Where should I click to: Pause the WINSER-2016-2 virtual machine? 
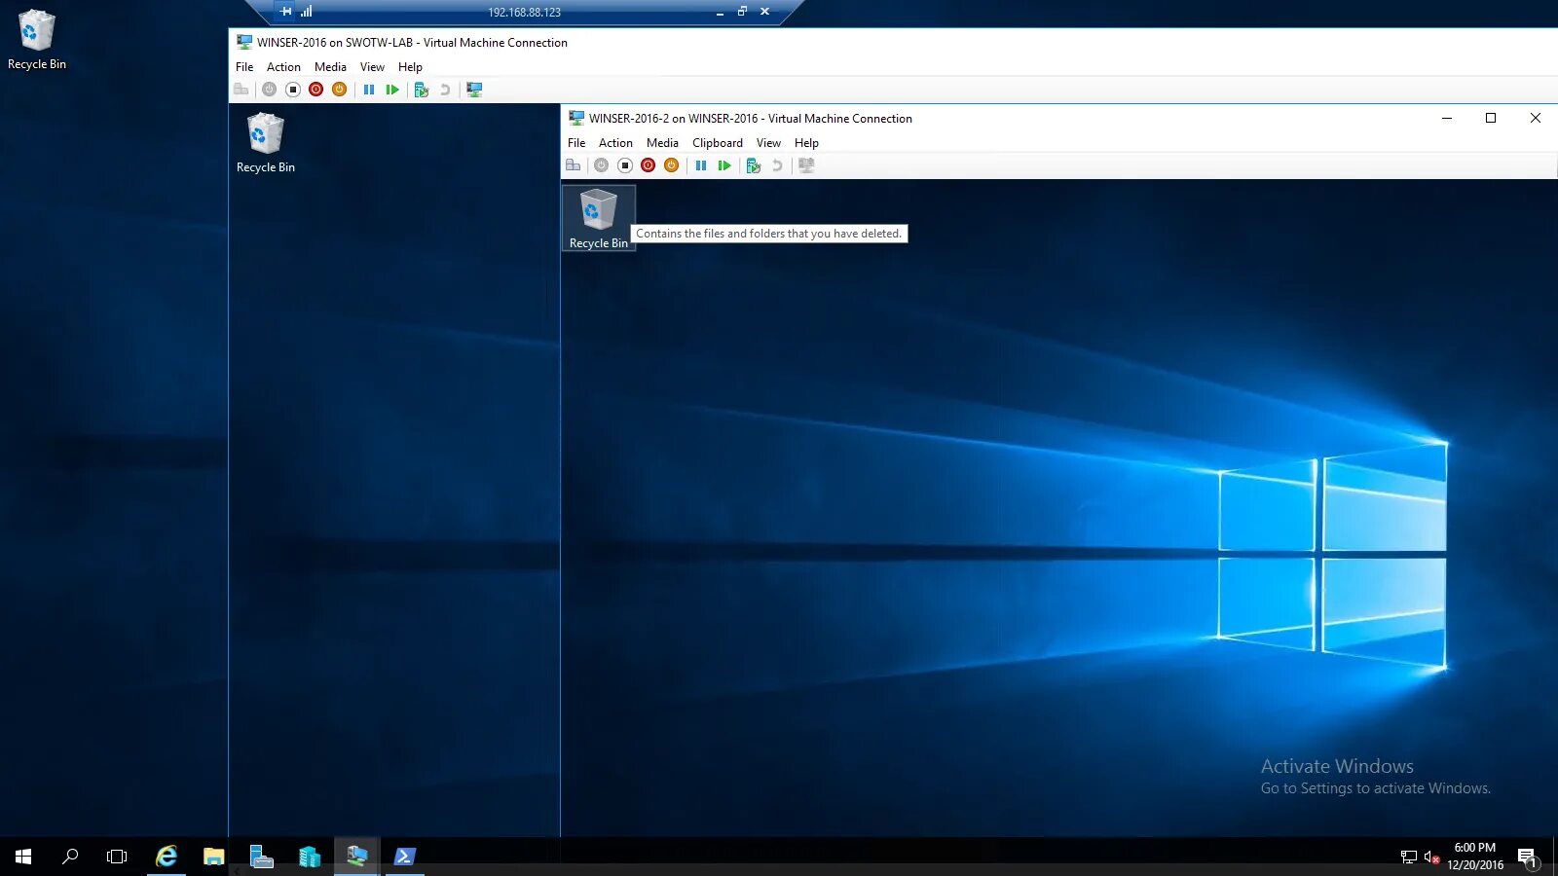click(701, 165)
